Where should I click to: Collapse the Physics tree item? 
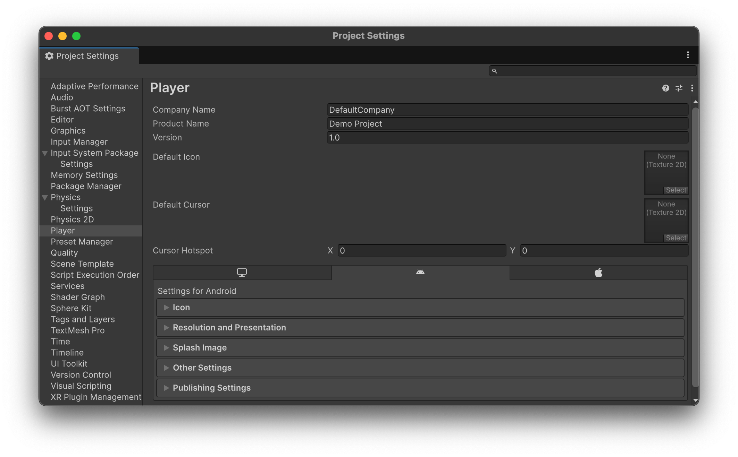45,198
